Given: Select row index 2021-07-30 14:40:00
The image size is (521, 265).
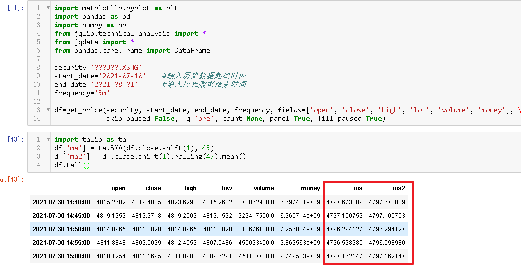Looking at the screenshot, I should click(61, 202).
